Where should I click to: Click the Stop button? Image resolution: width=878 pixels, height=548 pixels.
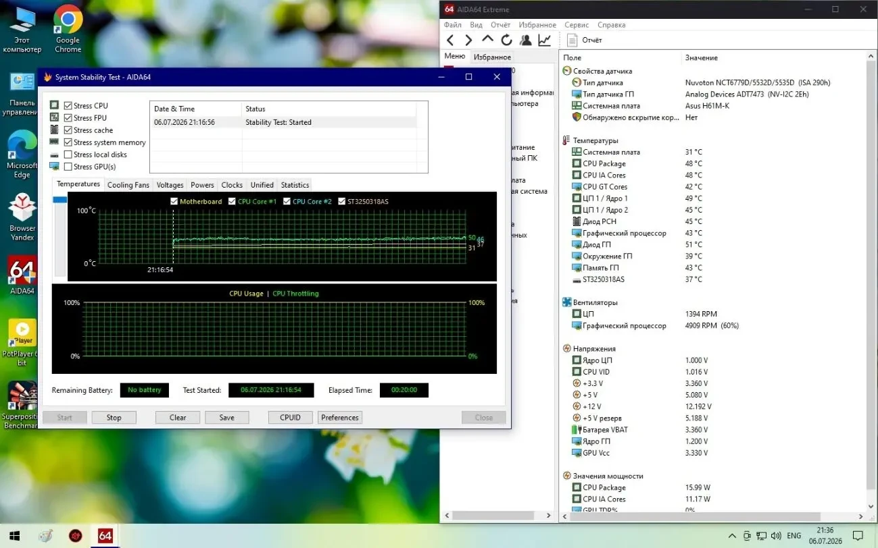tap(114, 417)
